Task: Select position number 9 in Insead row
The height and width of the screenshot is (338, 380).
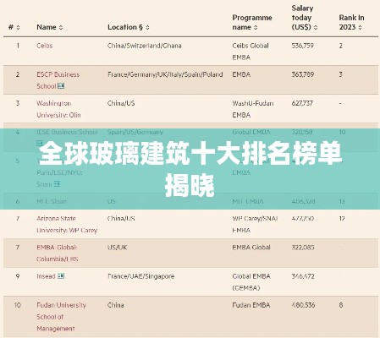Action: 18,276
